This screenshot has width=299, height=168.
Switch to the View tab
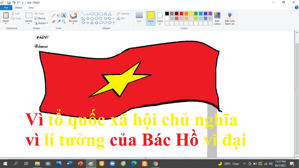pos(31,8)
